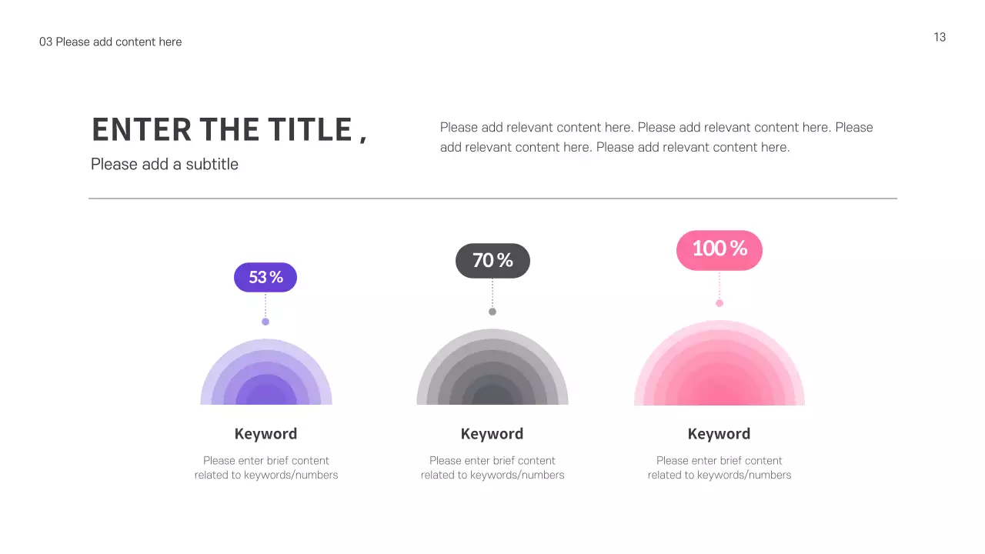Viewport: 985px width, 554px height.
Task: Click the slide number 13
Action: [940, 37]
